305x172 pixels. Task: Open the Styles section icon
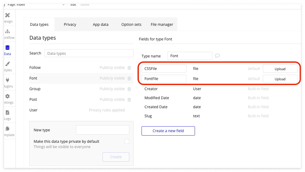[8, 66]
